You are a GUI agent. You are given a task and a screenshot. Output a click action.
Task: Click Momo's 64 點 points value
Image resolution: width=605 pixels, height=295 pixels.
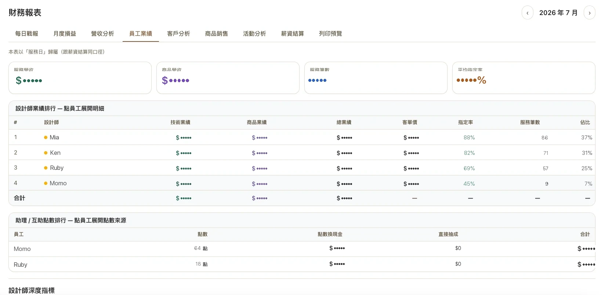(x=201, y=248)
